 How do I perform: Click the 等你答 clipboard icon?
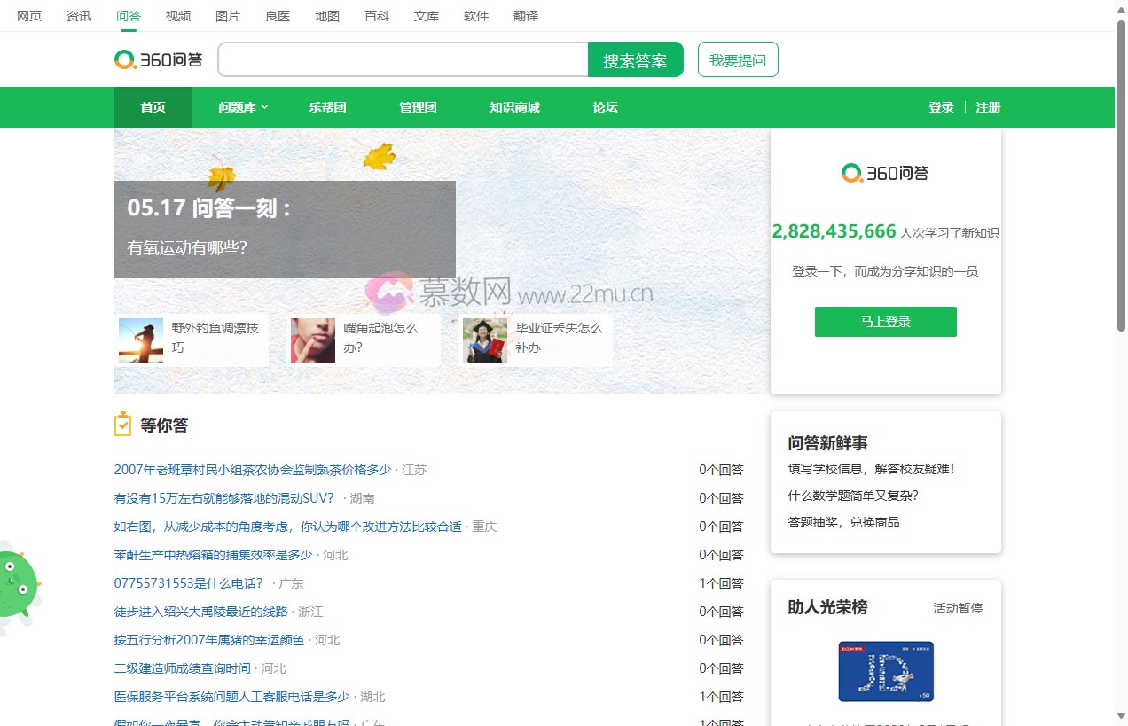tap(122, 425)
